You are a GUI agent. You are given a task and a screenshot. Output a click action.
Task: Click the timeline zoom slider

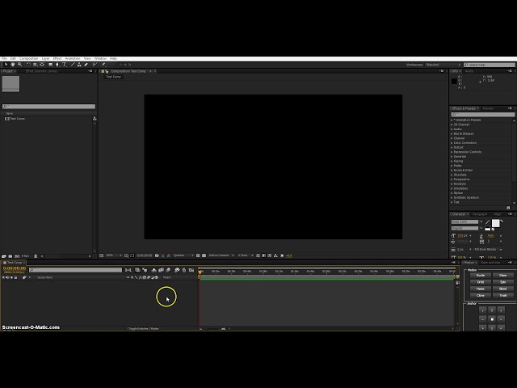(x=212, y=329)
